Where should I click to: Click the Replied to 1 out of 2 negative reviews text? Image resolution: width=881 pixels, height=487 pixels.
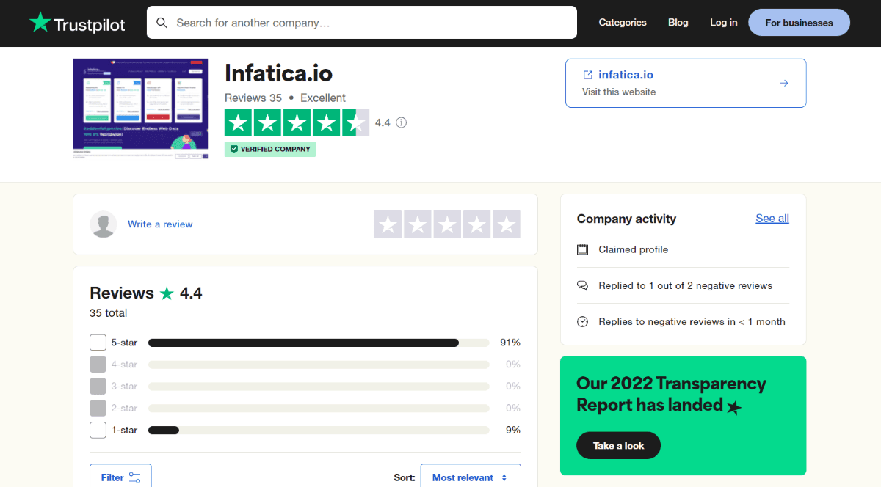click(685, 285)
